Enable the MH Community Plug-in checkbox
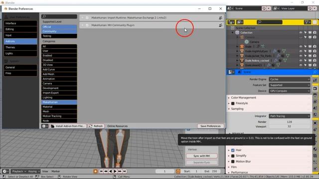 (x=87, y=25)
